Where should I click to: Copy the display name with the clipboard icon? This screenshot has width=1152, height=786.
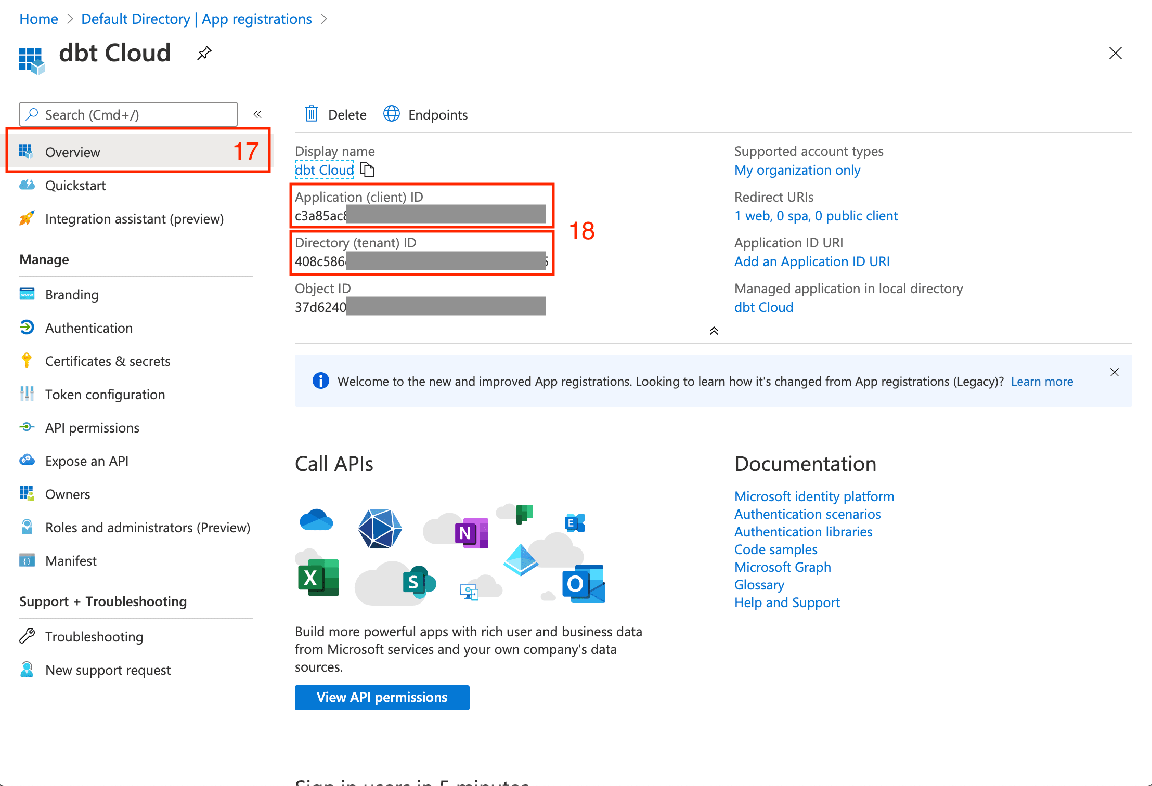tap(367, 170)
